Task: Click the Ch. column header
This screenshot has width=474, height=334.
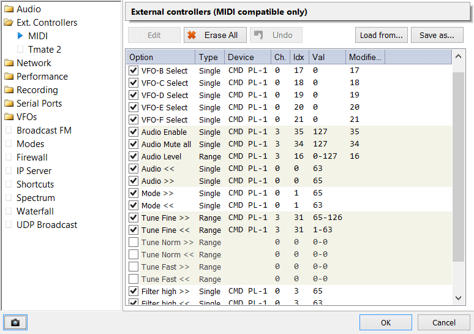Action: coord(280,57)
